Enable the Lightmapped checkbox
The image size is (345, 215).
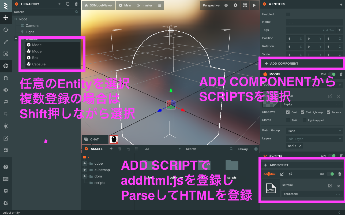click(x=305, y=120)
